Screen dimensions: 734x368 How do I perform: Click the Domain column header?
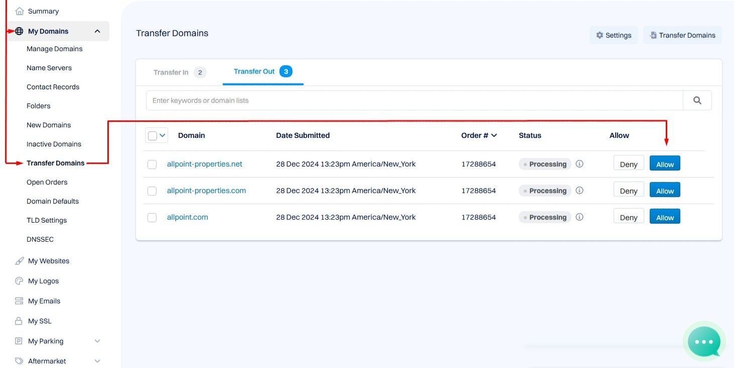tap(192, 135)
